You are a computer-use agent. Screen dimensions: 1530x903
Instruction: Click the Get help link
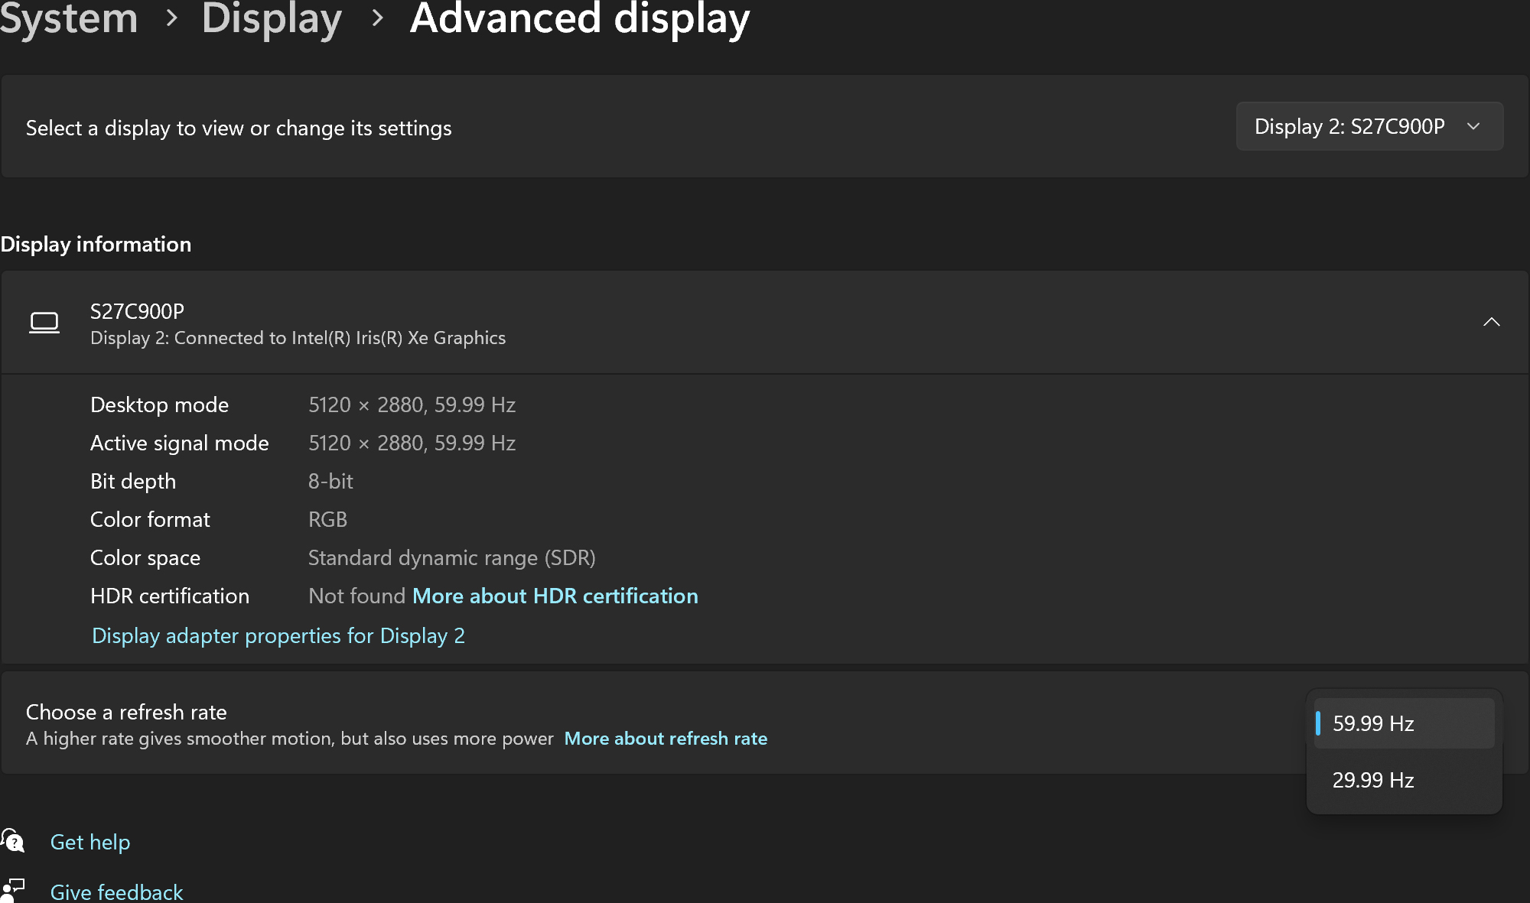(x=90, y=842)
